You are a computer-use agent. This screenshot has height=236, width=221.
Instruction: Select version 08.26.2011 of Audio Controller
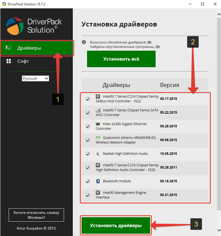click(169, 168)
